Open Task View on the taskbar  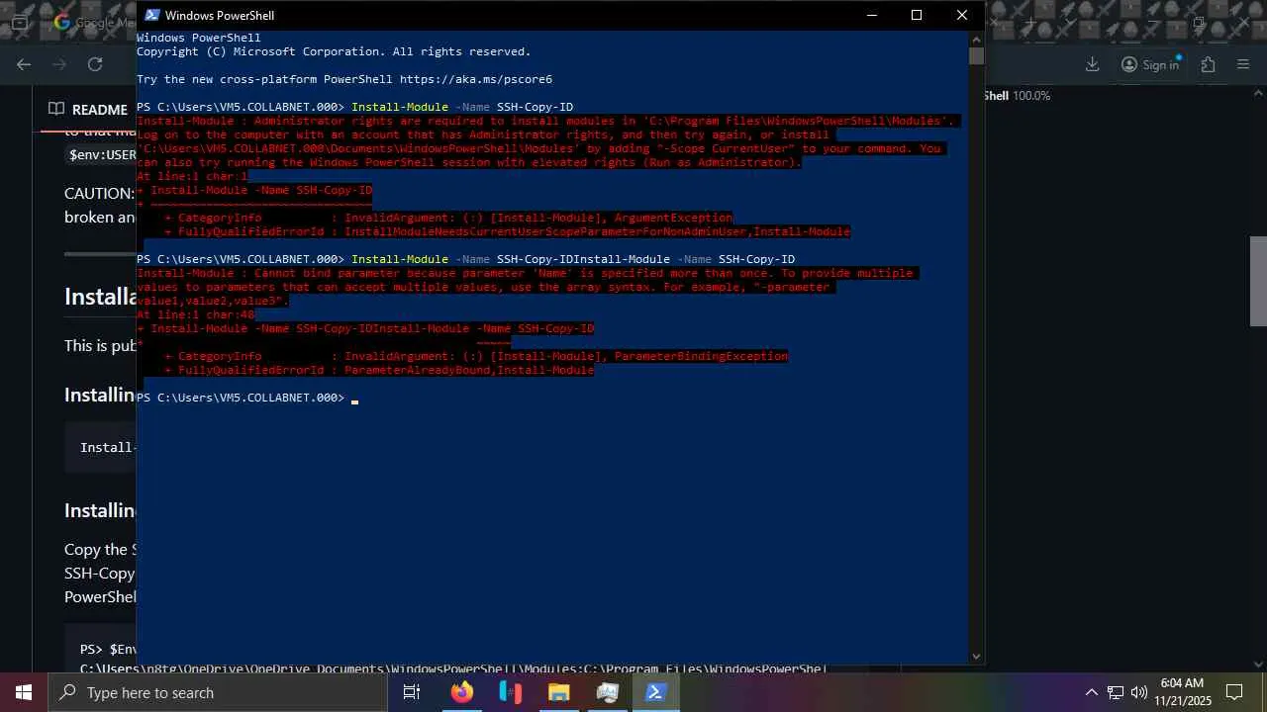412,692
